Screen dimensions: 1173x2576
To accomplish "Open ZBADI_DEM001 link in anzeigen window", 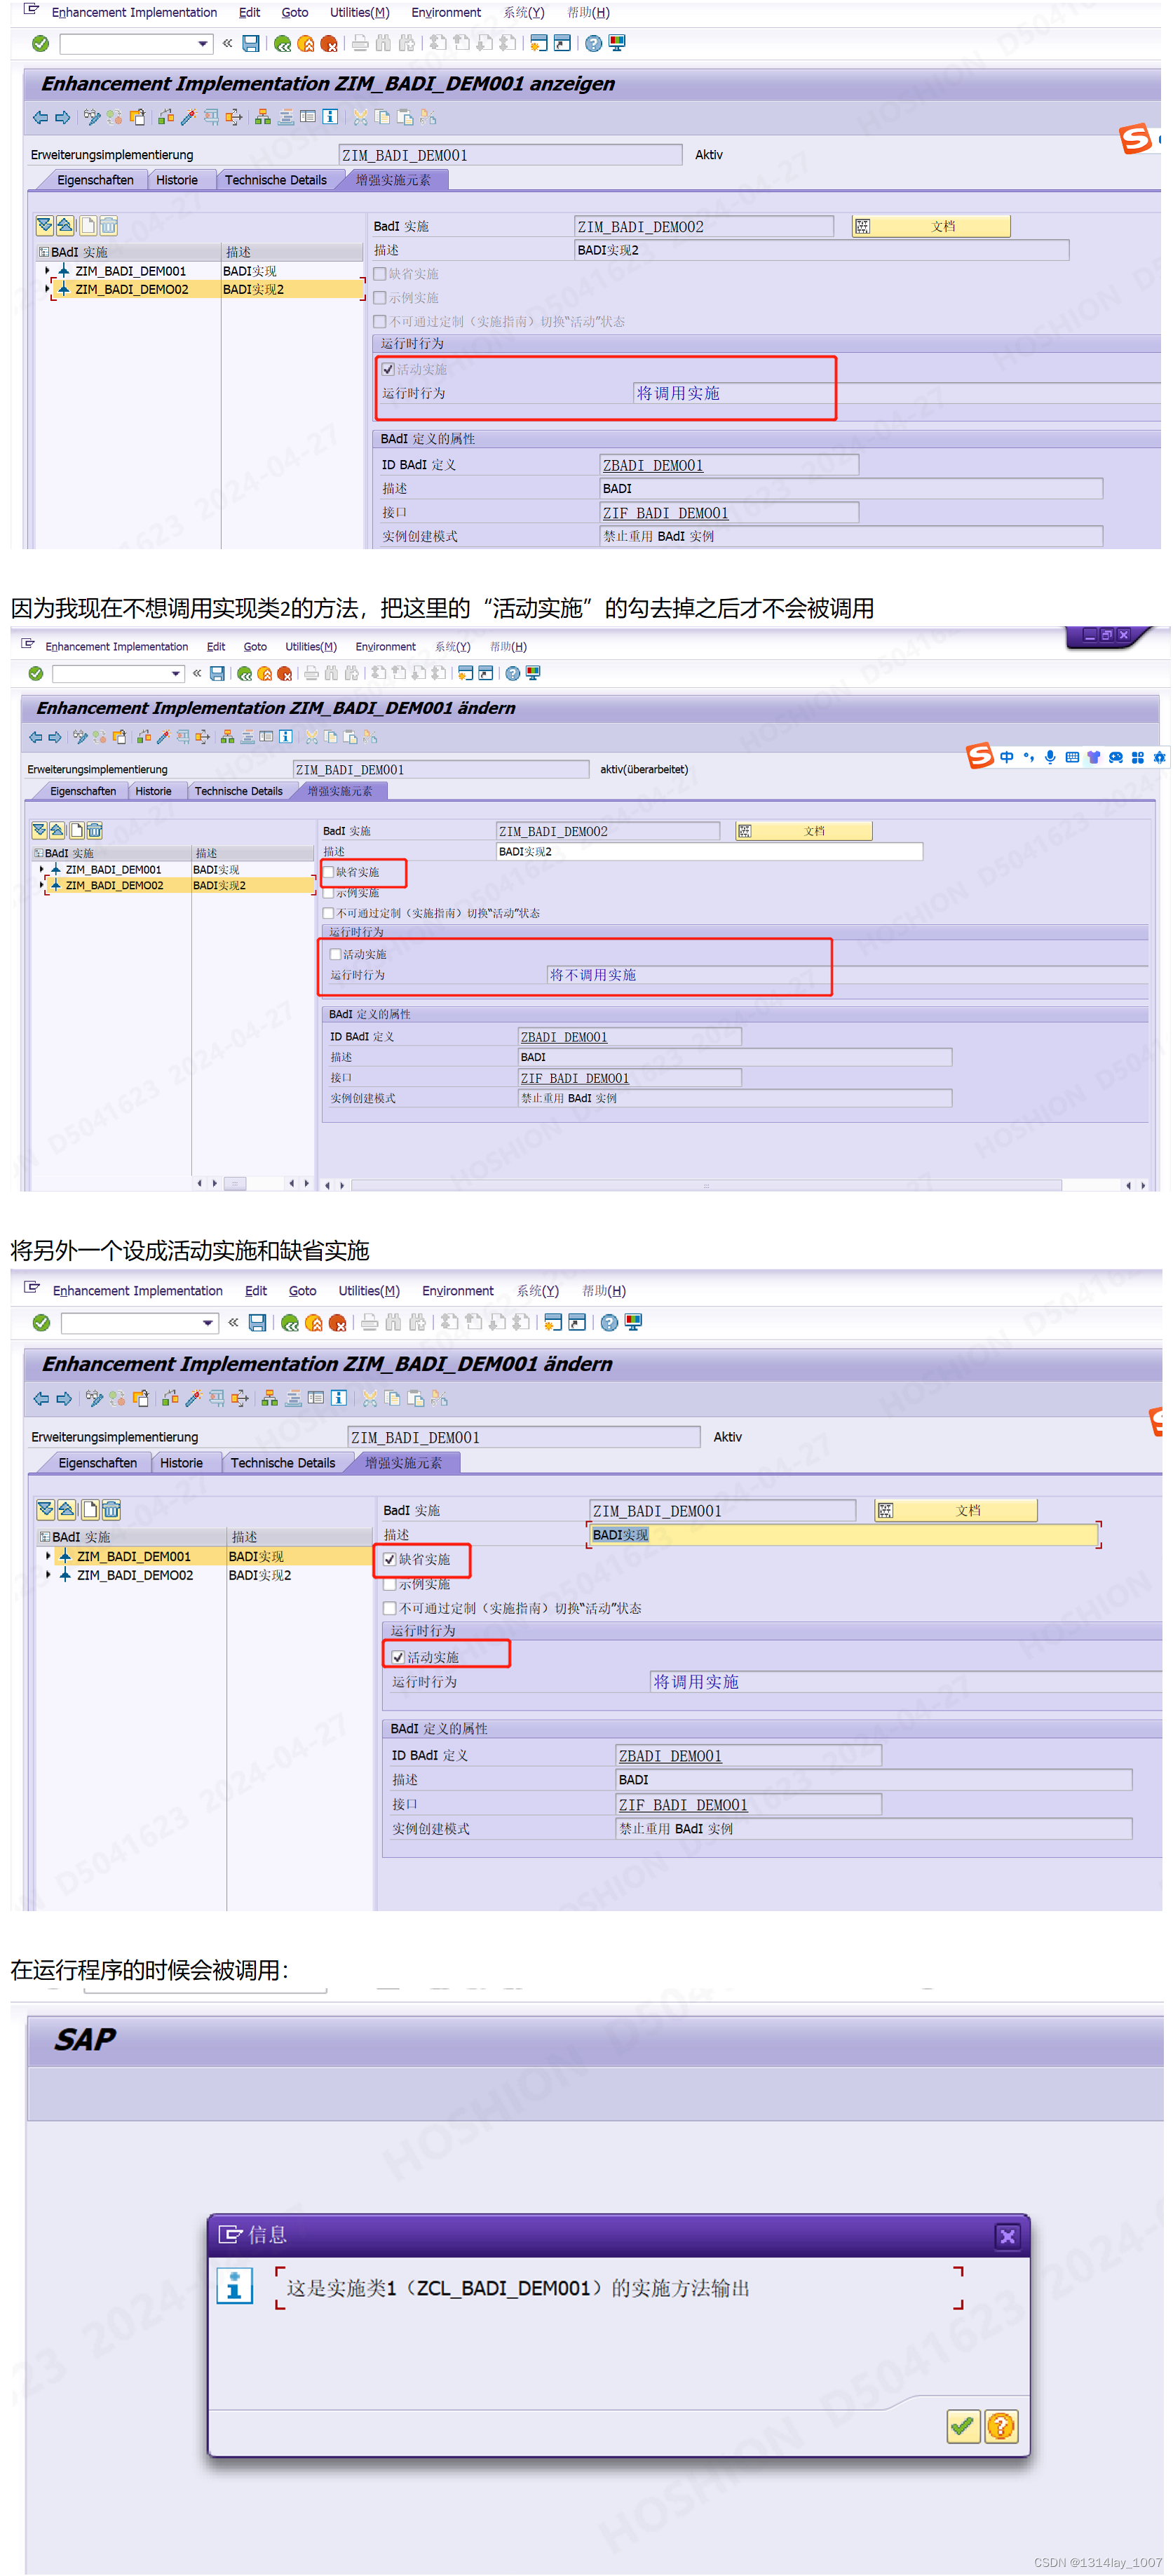I will (x=653, y=466).
